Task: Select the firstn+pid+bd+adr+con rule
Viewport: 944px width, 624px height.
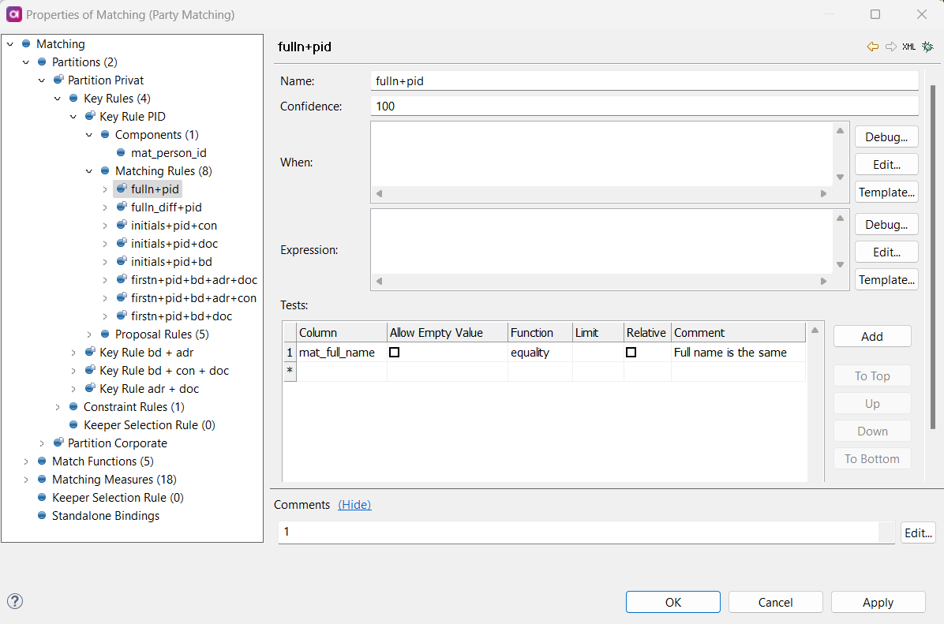Action: pyautogui.click(x=194, y=297)
